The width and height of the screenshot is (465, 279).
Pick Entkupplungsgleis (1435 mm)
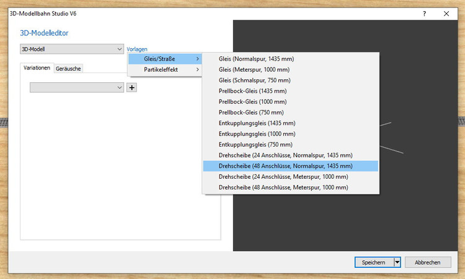(x=291, y=123)
